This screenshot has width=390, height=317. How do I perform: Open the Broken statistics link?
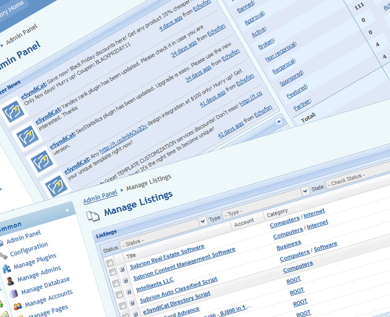click(x=266, y=44)
